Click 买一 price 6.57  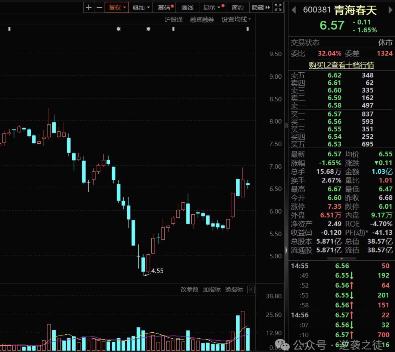(x=335, y=114)
